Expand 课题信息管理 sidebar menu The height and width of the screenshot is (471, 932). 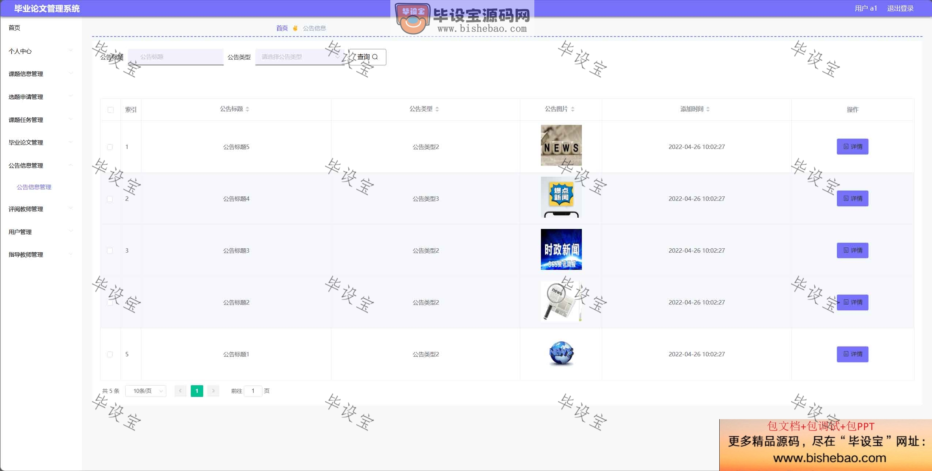(41, 74)
